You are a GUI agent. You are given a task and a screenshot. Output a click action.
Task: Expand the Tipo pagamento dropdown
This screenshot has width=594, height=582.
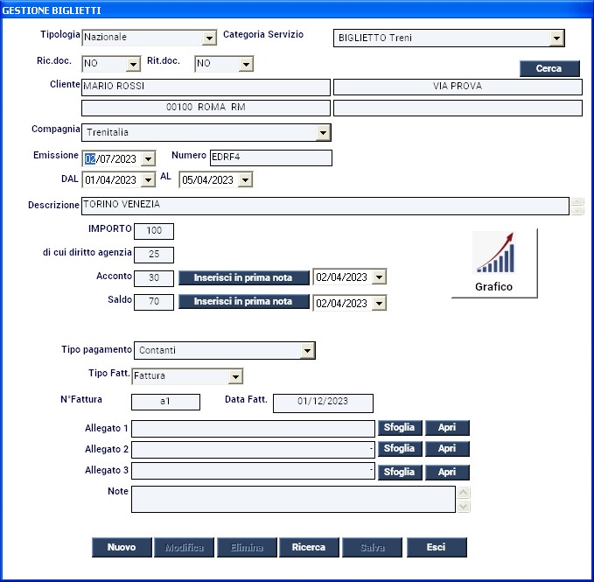[x=307, y=350]
